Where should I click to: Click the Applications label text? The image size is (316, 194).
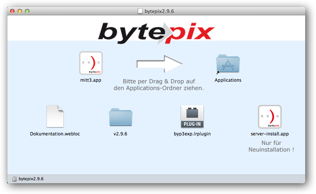[228, 80]
